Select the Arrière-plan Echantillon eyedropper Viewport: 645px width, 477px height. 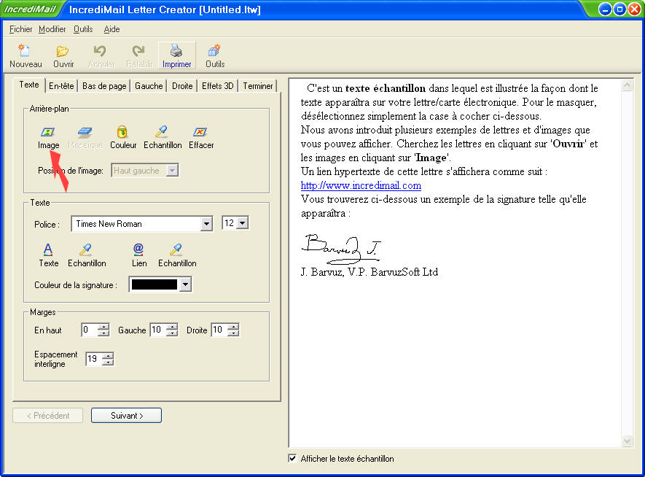pos(163,138)
